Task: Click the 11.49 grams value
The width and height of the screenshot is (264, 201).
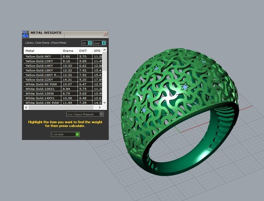Action: [x=67, y=103]
